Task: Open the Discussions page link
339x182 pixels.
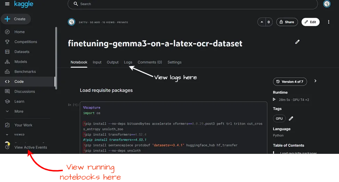Action: [25, 92]
